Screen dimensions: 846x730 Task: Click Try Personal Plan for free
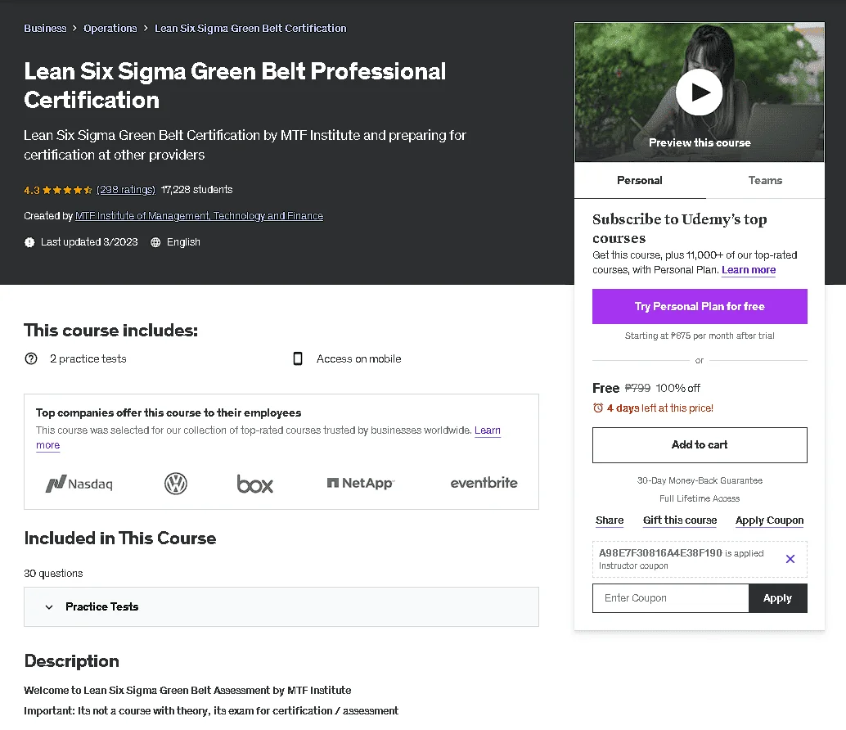(700, 306)
